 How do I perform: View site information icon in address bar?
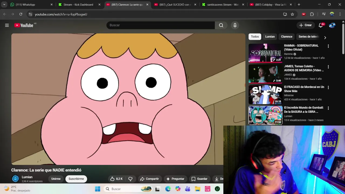[x=30, y=14]
